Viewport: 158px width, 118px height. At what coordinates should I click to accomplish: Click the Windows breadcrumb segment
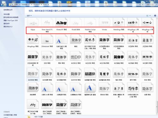[x=37, y=4]
